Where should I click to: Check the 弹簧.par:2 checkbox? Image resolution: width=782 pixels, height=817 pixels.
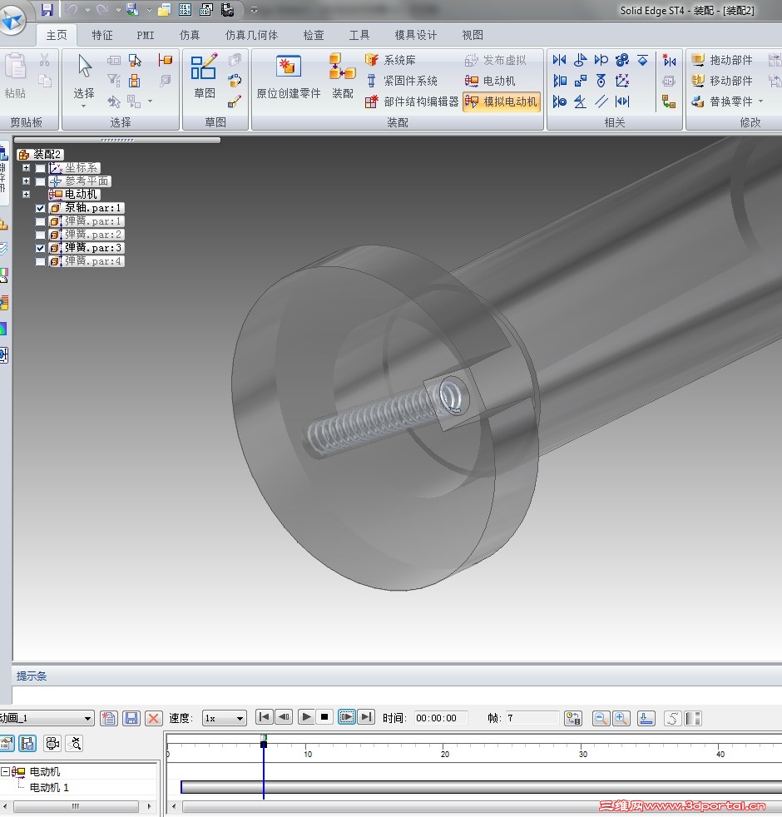click(x=40, y=235)
